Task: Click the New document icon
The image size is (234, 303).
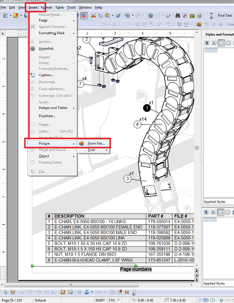Action: [x=5, y=16]
